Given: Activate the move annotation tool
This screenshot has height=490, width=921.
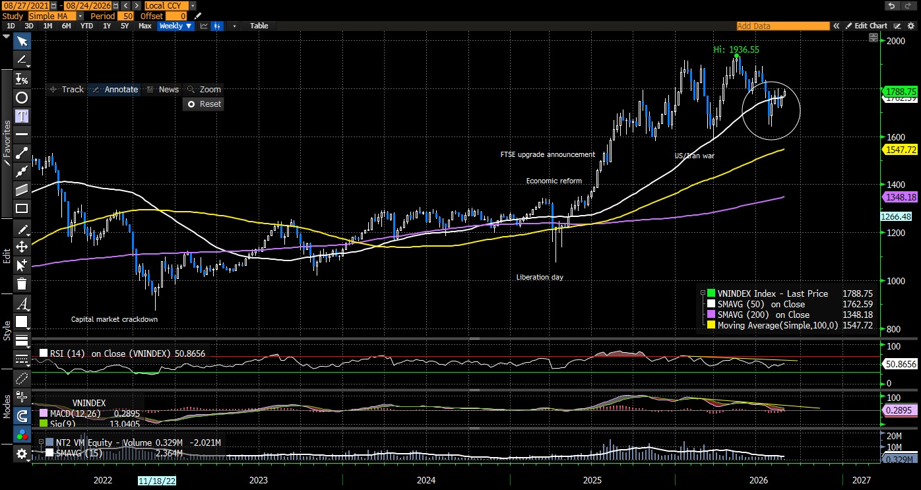Looking at the screenshot, I should (22, 247).
